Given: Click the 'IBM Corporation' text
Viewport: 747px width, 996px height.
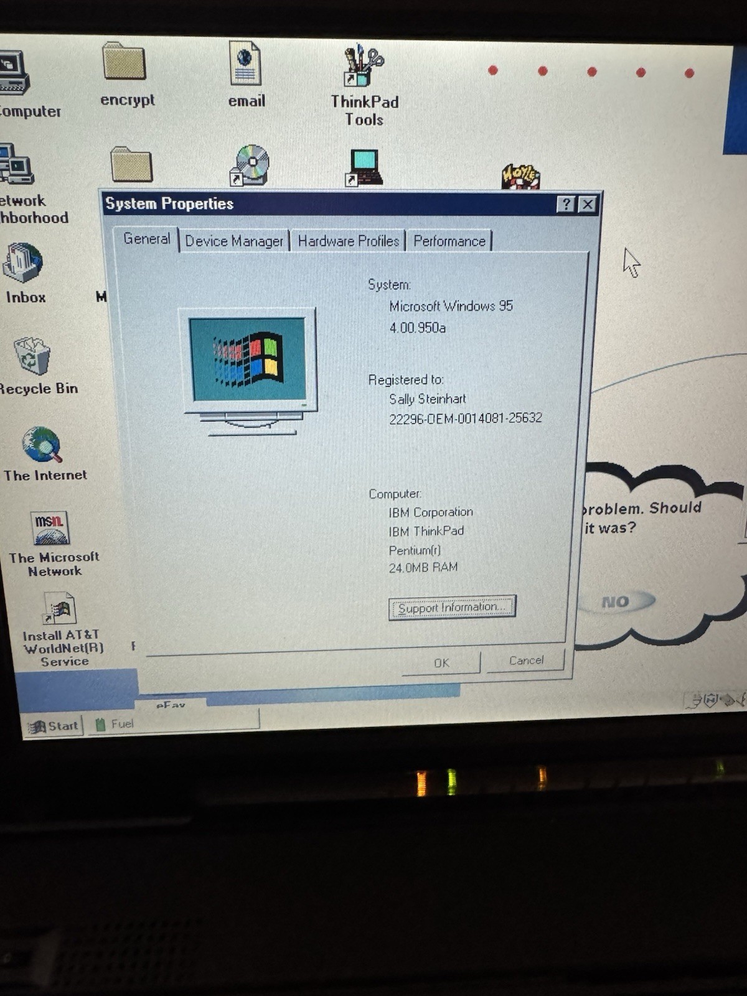Looking at the screenshot, I should 431,512.
